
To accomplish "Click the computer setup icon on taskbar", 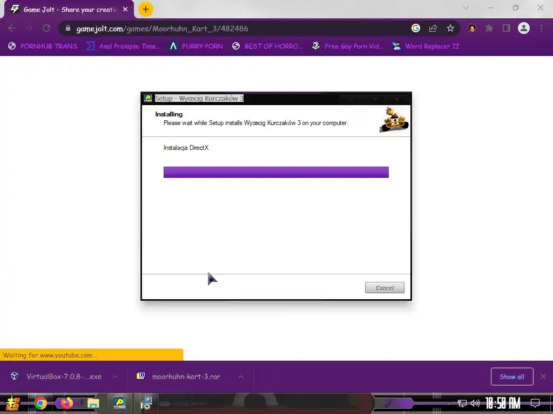I will [x=146, y=403].
